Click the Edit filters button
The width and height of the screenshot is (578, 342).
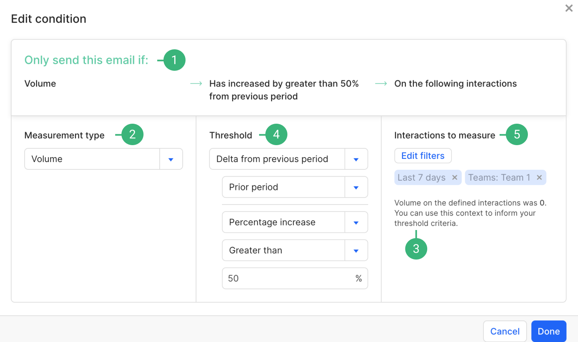click(423, 156)
